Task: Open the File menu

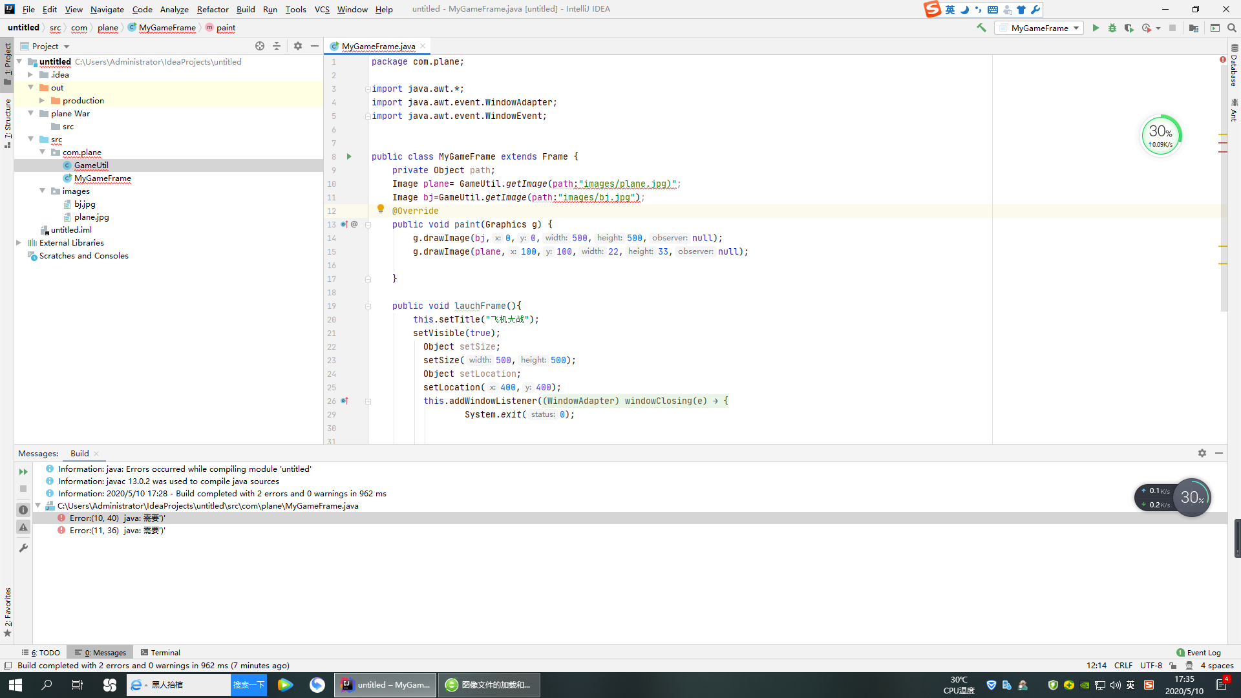Action: pyautogui.click(x=28, y=9)
